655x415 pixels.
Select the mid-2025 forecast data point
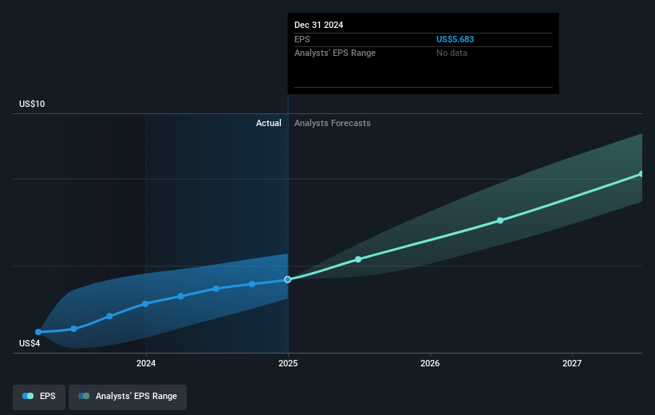click(358, 259)
